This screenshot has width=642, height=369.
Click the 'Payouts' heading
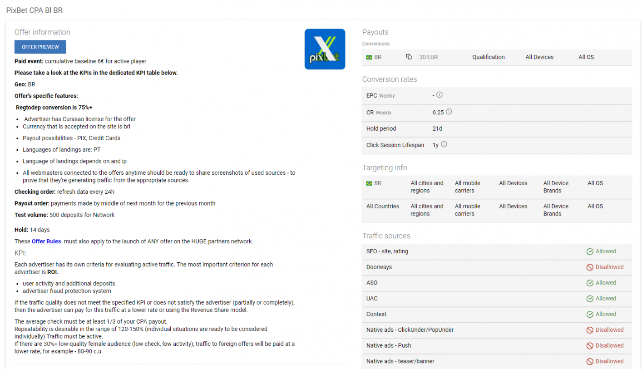coord(375,32)
